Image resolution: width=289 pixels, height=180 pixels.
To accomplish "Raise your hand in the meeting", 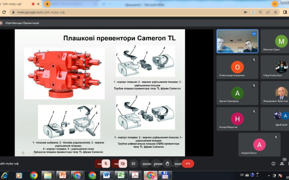I will point(167,163).
